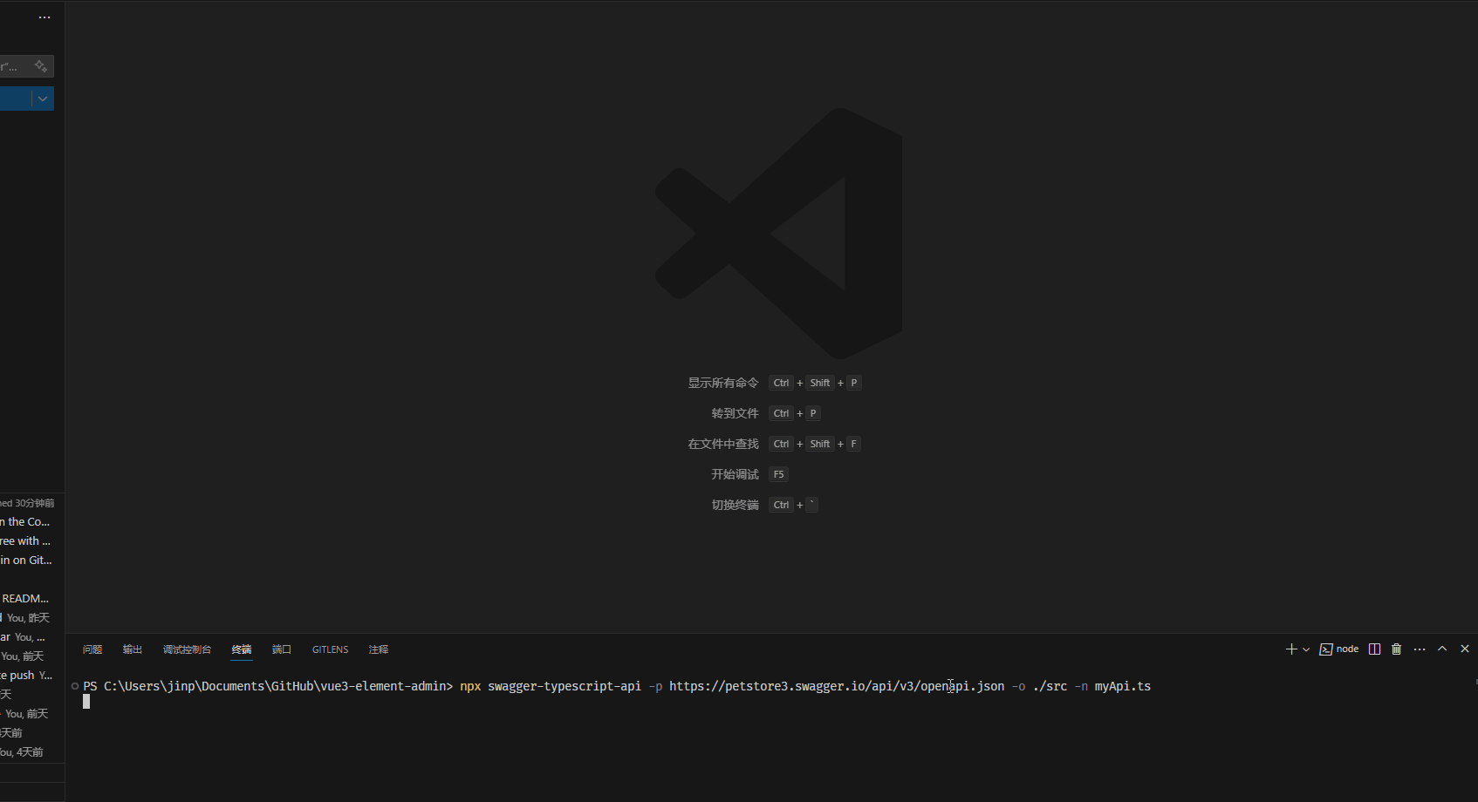Image resolution: width=1478 pixels, height=802 pixels.
Task: Click the 开始调试 shortcut label
Action: [x=735, y=474]
